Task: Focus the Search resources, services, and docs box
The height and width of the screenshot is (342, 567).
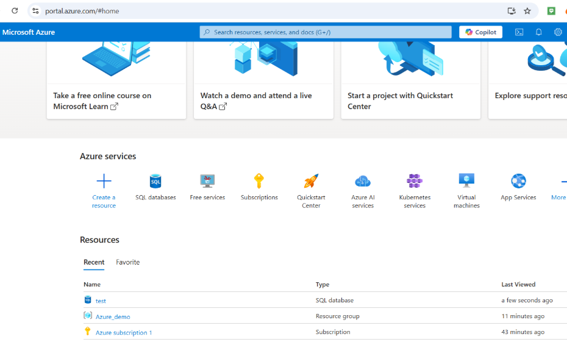Action: (x=326, y=32)
